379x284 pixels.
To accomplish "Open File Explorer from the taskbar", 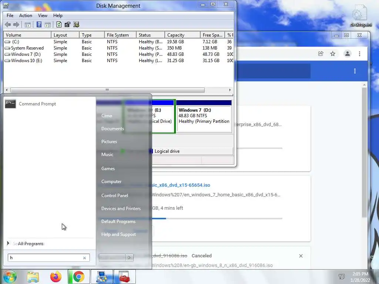I will click(33, 277).
